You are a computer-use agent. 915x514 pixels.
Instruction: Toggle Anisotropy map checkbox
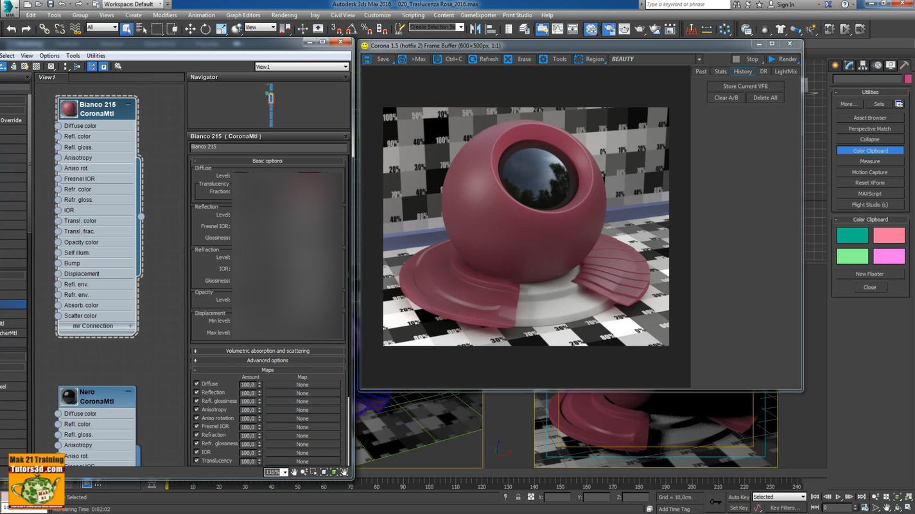pyautogui.click(x=196, y=409)
